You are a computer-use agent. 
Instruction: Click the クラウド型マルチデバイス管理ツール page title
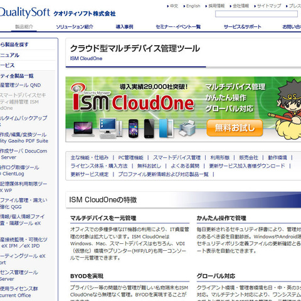pyautogui.click(x=135, y=48)
